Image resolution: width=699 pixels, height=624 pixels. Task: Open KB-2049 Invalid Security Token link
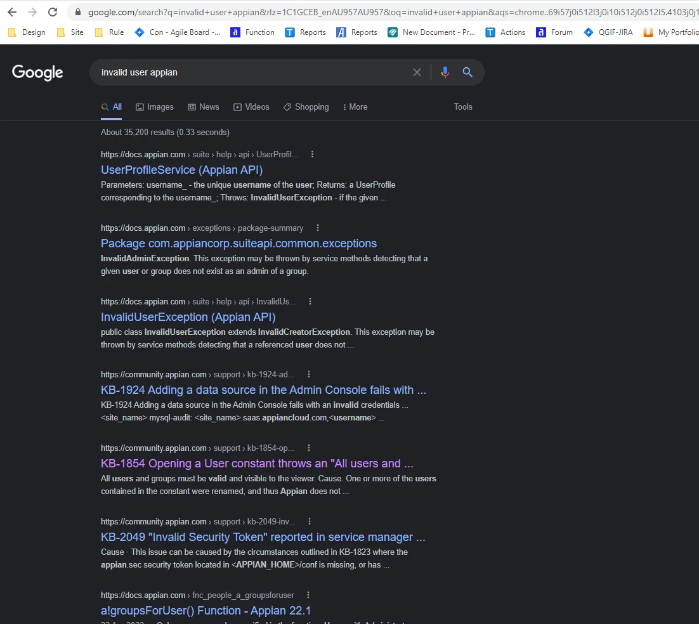(263, 537)
